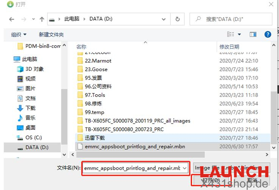Click the 取消 button
This screenshot has height=190, width=279.
[252, 181]
